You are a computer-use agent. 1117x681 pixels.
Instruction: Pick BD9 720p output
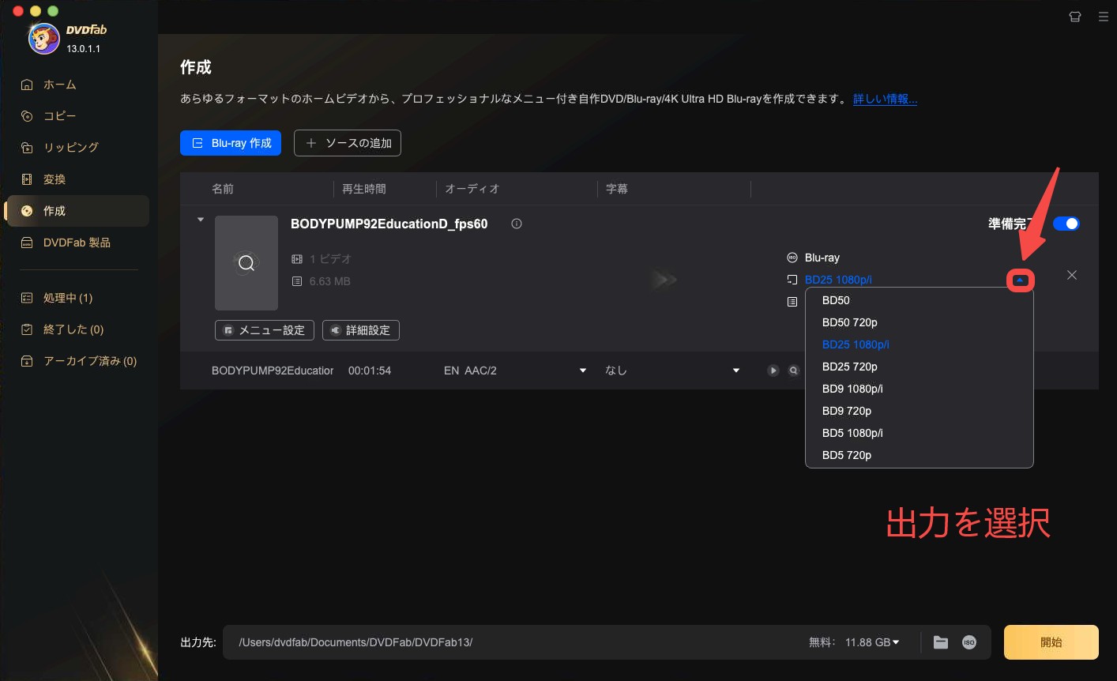point(920,411)
